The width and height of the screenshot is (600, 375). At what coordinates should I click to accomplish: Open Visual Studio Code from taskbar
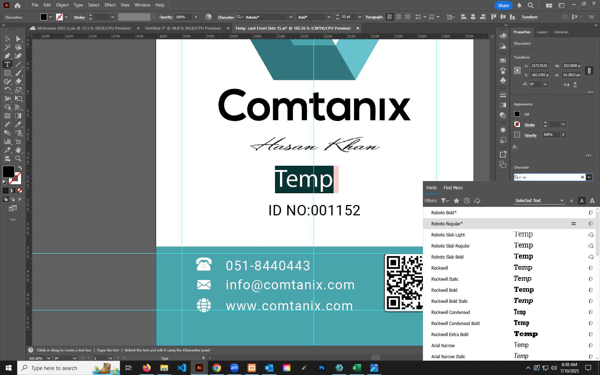coord(182,368)
